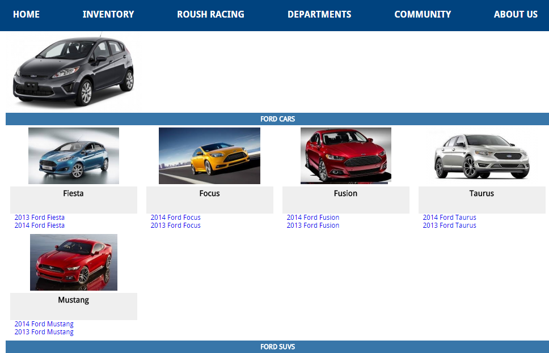The width and height of the screenshot is (549, 353).
Task: Open the 2014 Ford Taurus link
Action: (450, 217)
